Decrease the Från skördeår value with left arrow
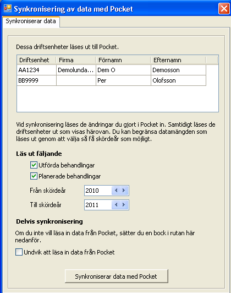Screen dimensions: 231x293 pos(116,191)
